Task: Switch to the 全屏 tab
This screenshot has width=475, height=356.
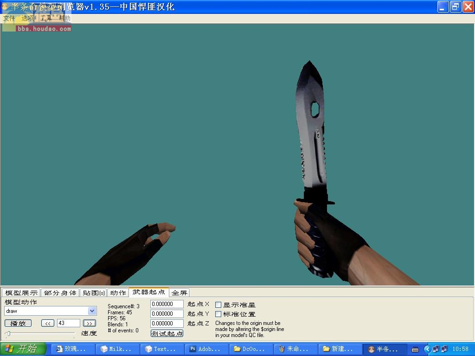Action: tap(180, 293)
